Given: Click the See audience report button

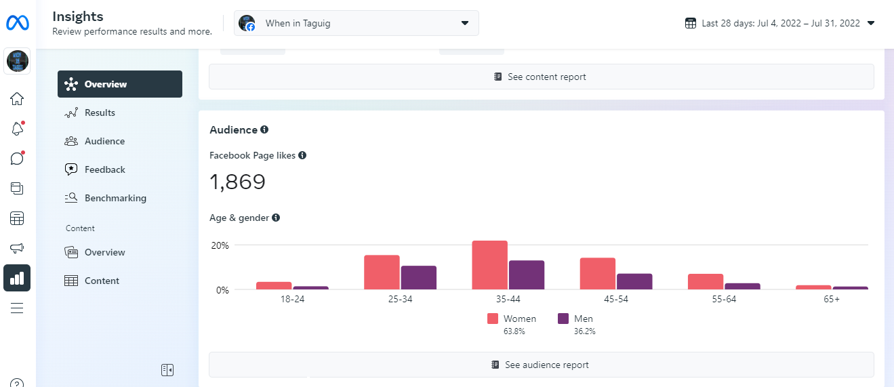Looking at the screenshot, I should 541,365.
